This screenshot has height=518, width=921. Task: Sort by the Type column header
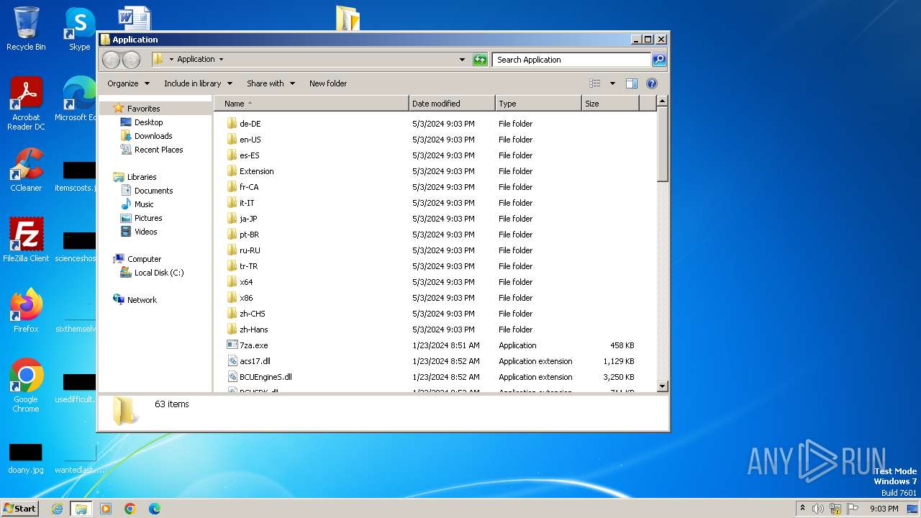tap(538, 104)
